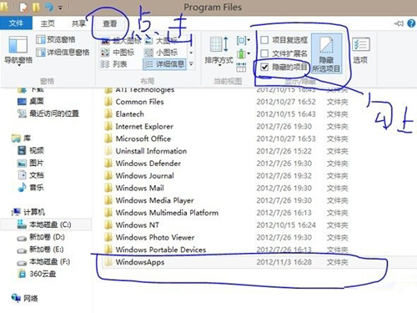Switch to the 共享 Share tab
This screenshot has width=417, height=313.
(78, 23)
